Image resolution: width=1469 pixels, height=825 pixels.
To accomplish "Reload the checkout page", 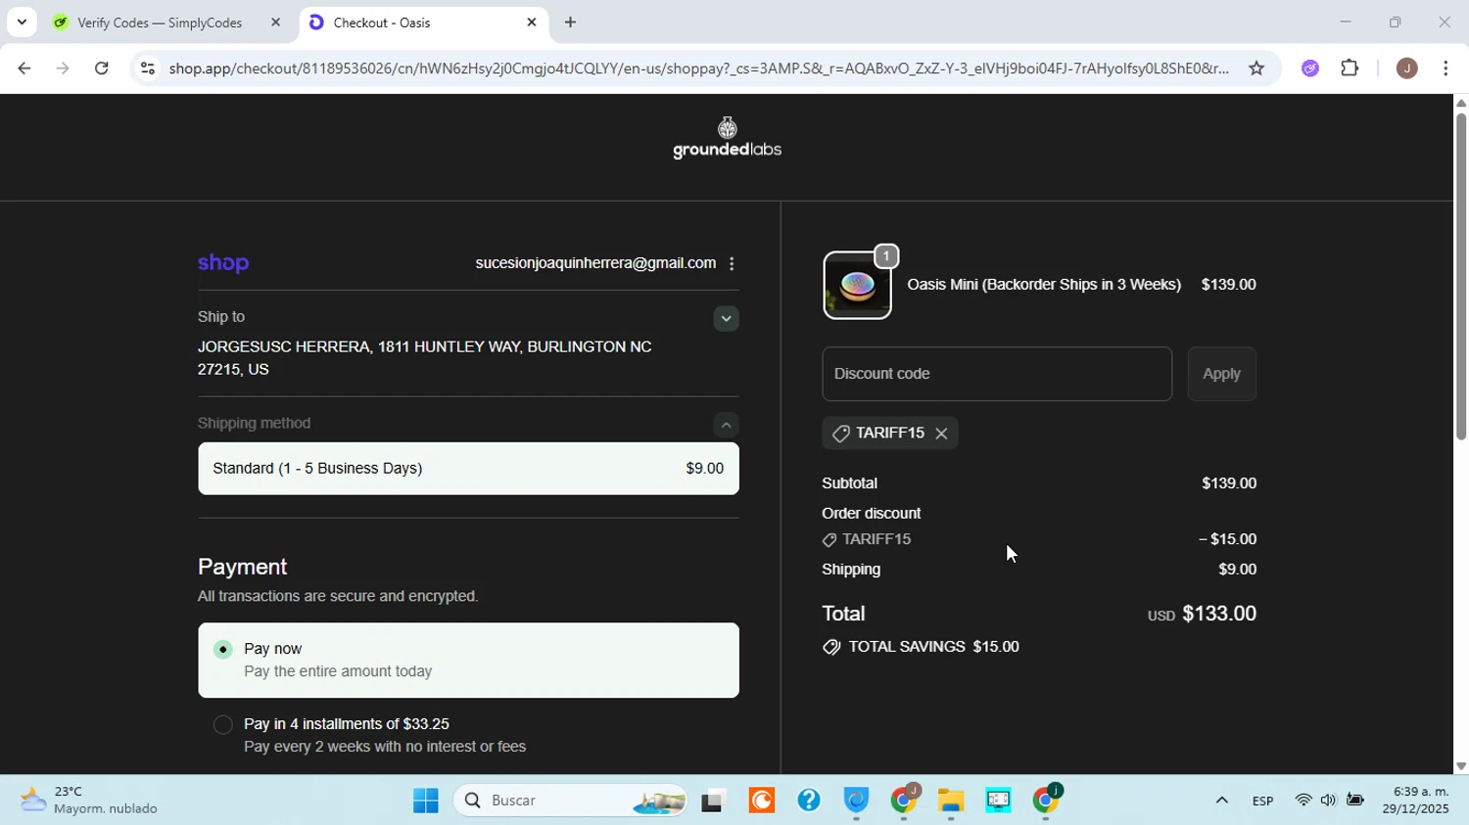I will [102, 69].
